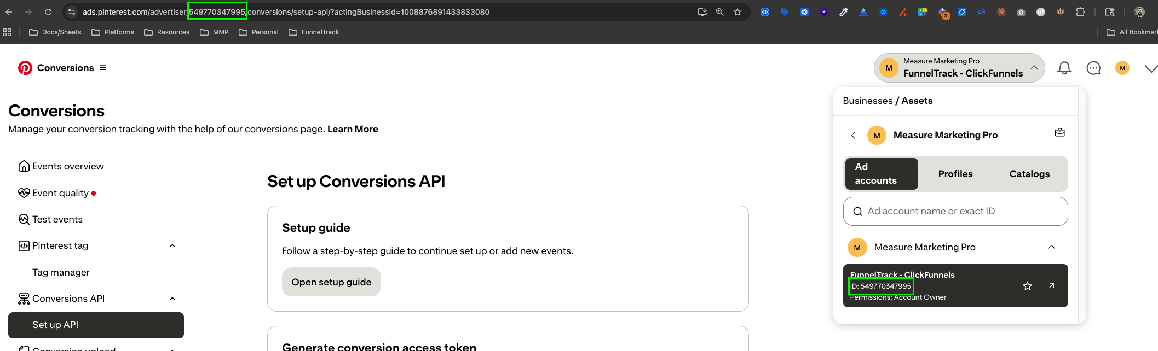Collapse the FunnelTrack - ClickFunnels account switcher

(959, 68)
